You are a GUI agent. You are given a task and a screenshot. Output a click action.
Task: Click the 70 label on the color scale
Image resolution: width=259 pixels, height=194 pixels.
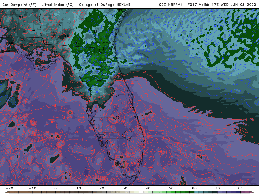(217, 188)
